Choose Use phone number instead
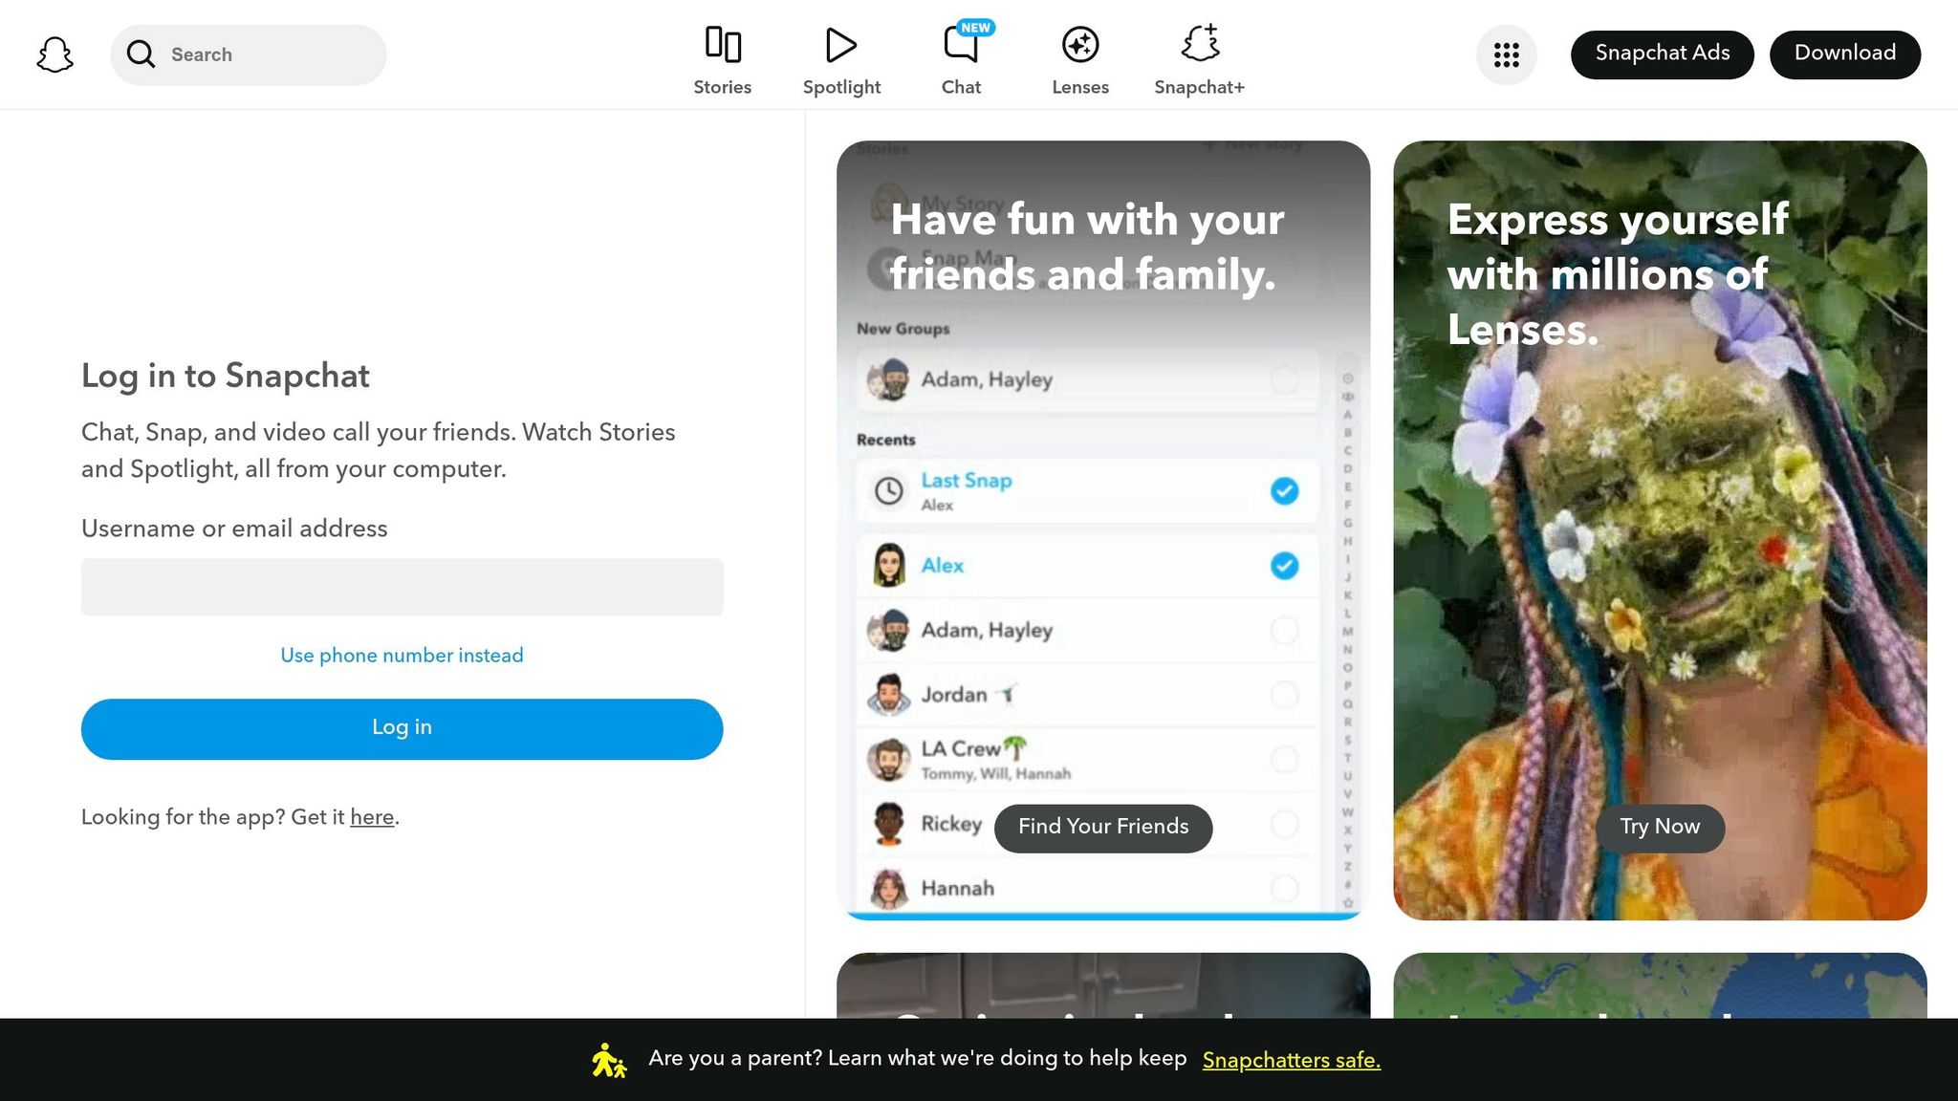The height and width of the screenshot is (1101, 1958). click(402, 656)
